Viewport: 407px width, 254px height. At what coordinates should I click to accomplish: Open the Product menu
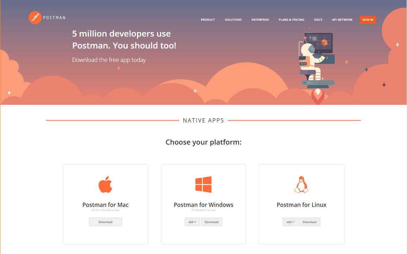click(x=208, y=20)
